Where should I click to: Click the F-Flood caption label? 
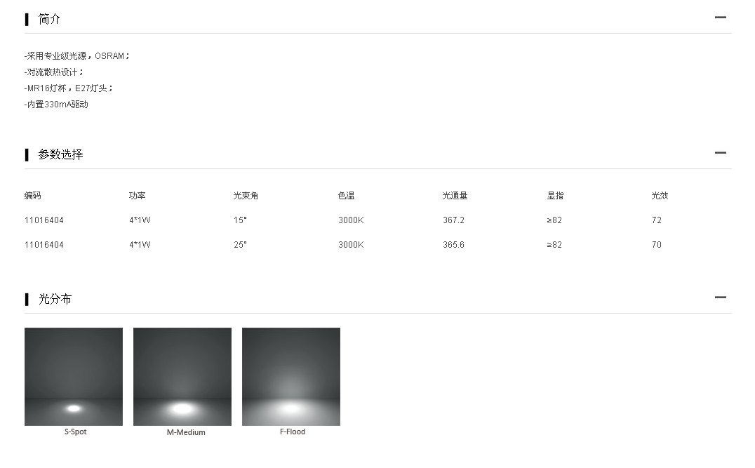[293, 432]
